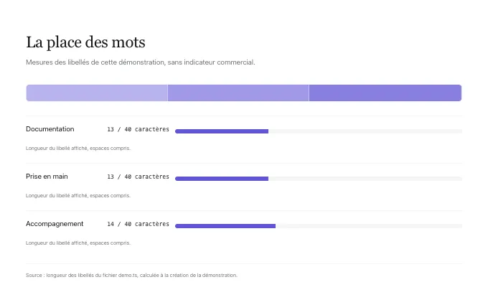The height and width of the screenshot is (305, 488).
Task: Click the subtitle about Mesures des libellés
Action: (x=141, y=62)
